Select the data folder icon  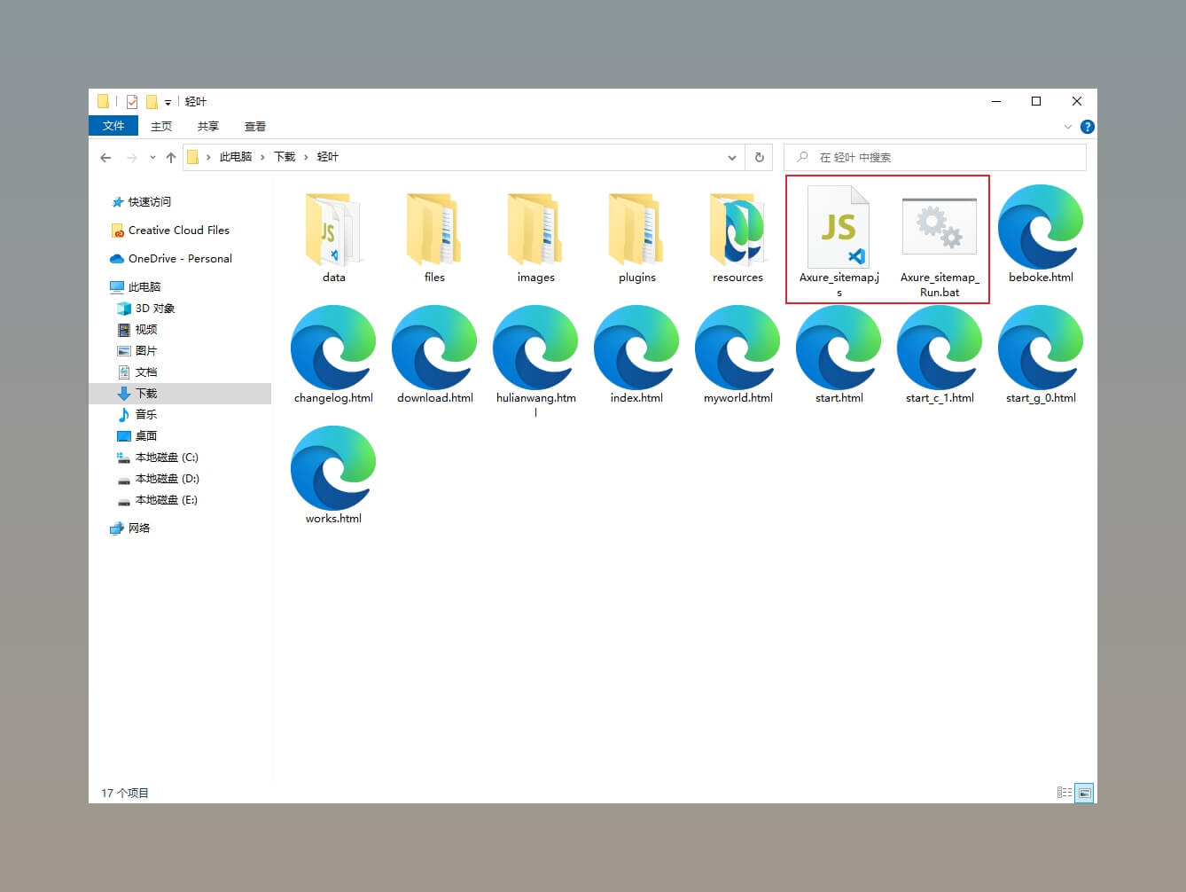[x=333, y=230]
